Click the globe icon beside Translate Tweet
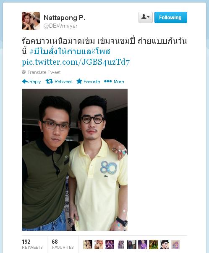The image size is (209, 253). (x=24, y=72)
